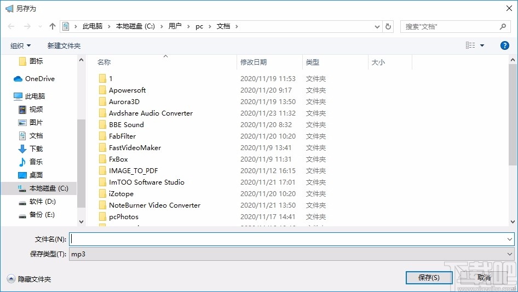The width and height of the screenshot is (518, 292).
Task: Click the 保存(S) button
Action: 429,278
